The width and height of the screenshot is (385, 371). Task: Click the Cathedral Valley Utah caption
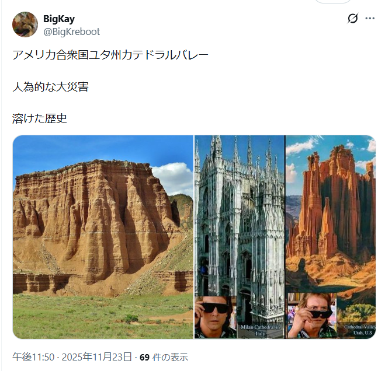[360, 330]
